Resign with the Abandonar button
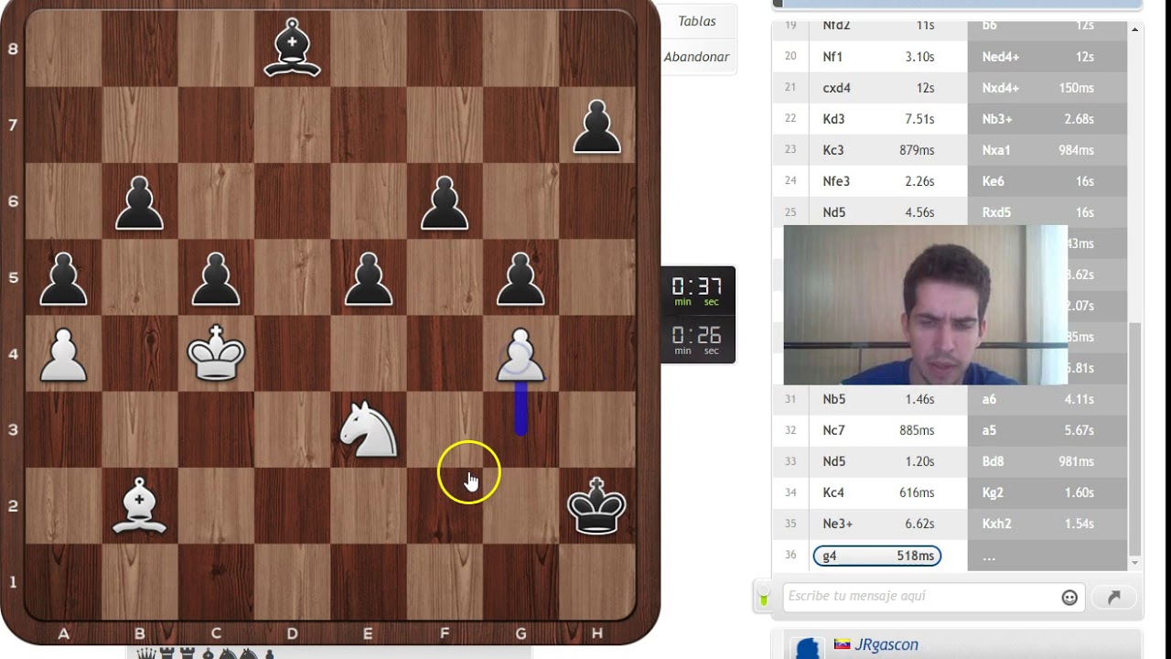 [696, 57]
